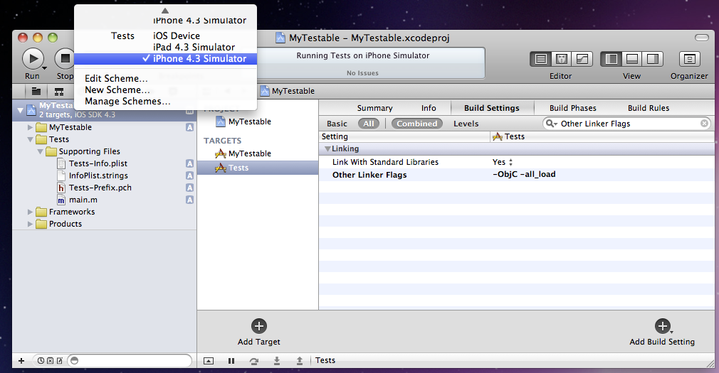This screenshot has height=373, width=719.
Task: Open Manage Schemes… menu item
Action: tap(127, 101)
